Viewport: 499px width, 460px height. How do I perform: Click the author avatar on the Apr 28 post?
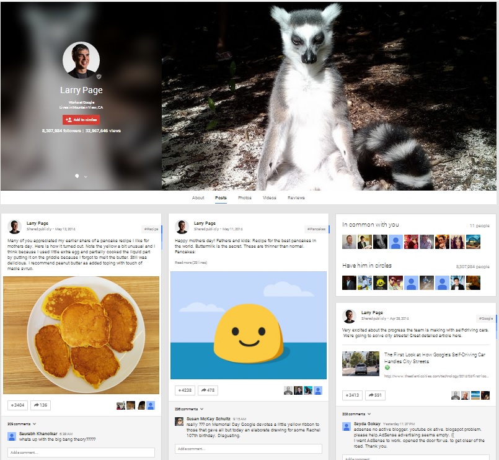[349, 315]
